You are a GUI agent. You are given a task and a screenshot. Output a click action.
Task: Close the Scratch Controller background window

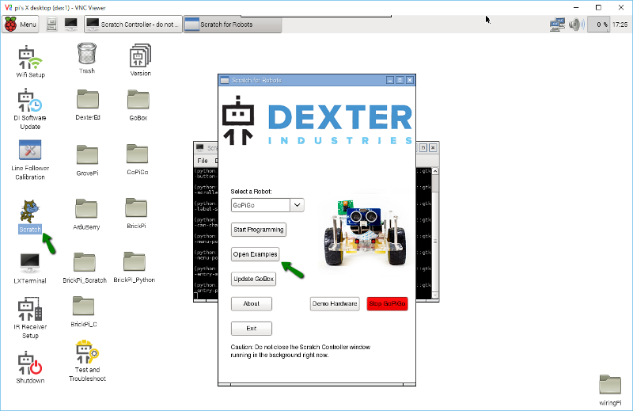(x=433, y=148)
